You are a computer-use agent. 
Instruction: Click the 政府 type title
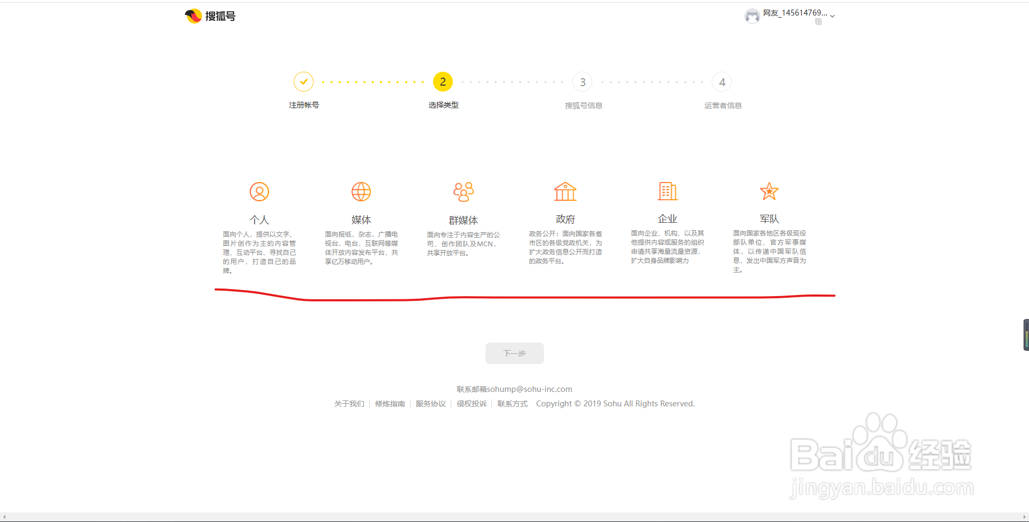pyautogui.click(x=565, y=220)
